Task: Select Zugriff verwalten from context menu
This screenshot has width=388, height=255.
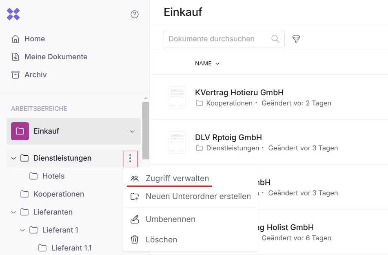Action: coord(177,179)
